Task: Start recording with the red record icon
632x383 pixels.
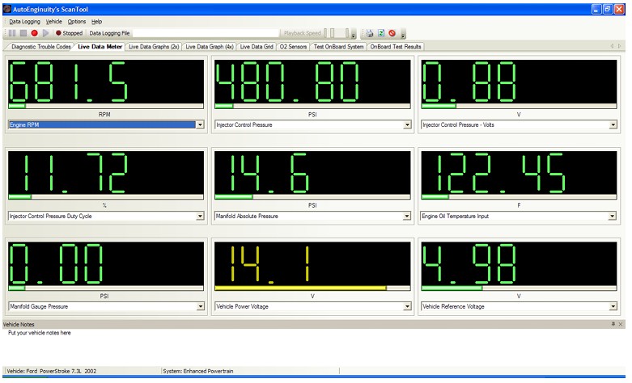Action: coord(34,33)
